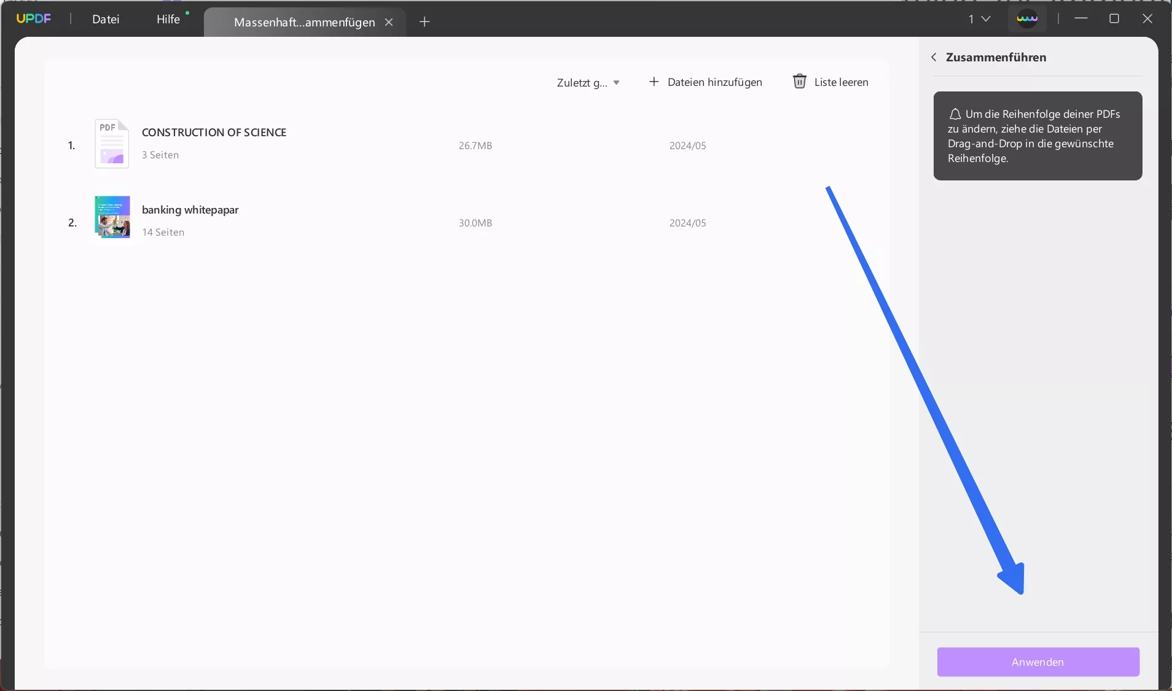Viewport: 1172px width, 691px height.
Task: Click the PDF icon of CONSTRUCTION OF SCIENCE
Action: tap(112, 144)
